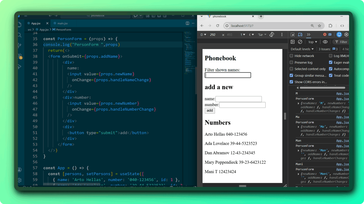Click the src breadcrumb item

point(30,30)
